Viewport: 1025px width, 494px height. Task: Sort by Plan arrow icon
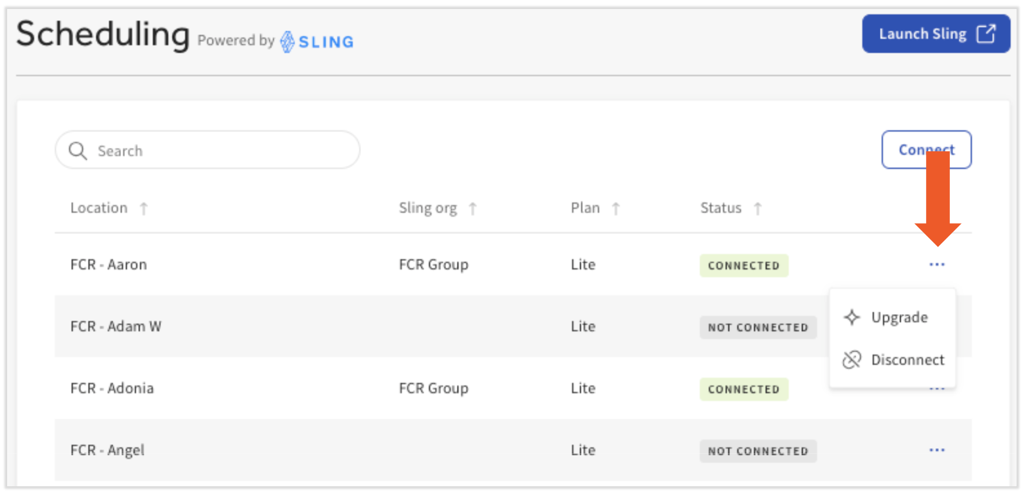click(x=616, y=208)
